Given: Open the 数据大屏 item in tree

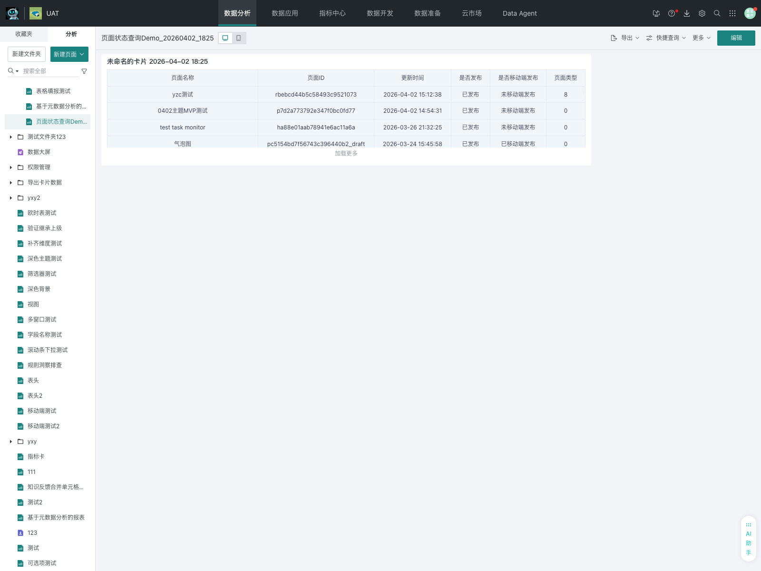Looking at the screenshot, I should tap(39, 152).
